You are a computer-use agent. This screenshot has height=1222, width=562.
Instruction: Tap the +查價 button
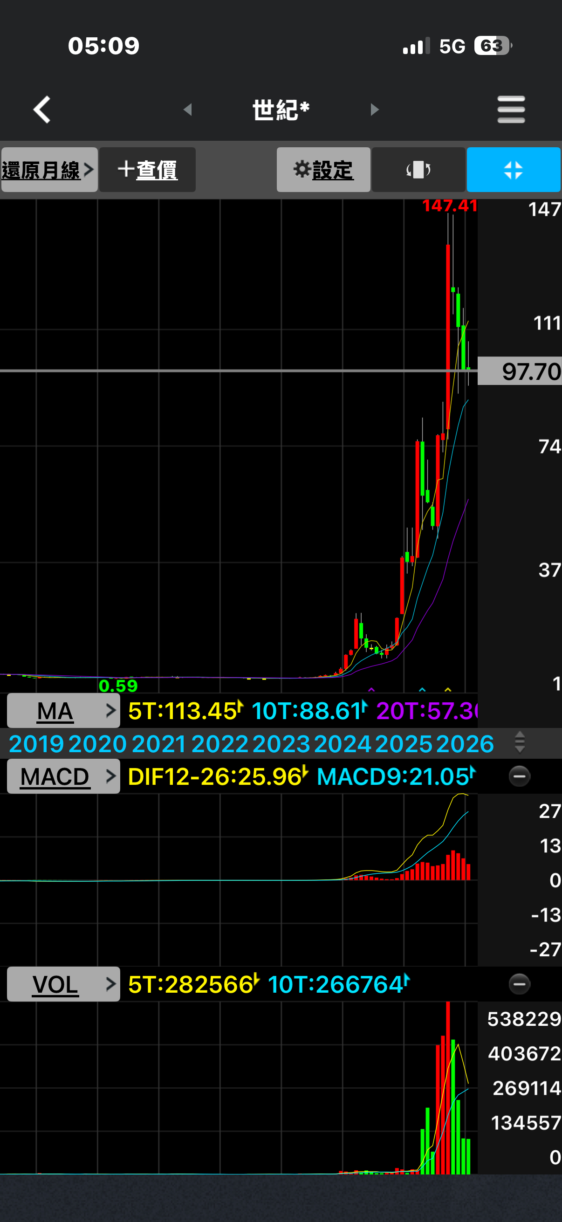tap(148, 170)
